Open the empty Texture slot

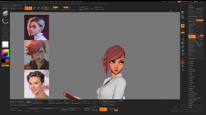(x=5, y=37)
